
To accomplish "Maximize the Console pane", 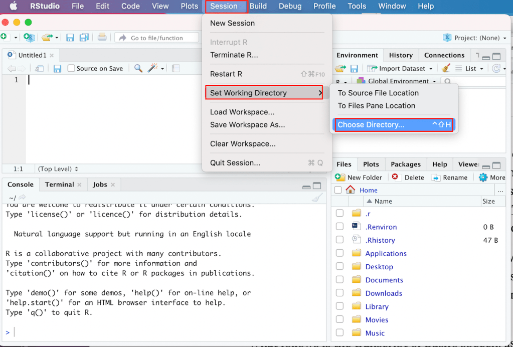I will coord(317,186).
